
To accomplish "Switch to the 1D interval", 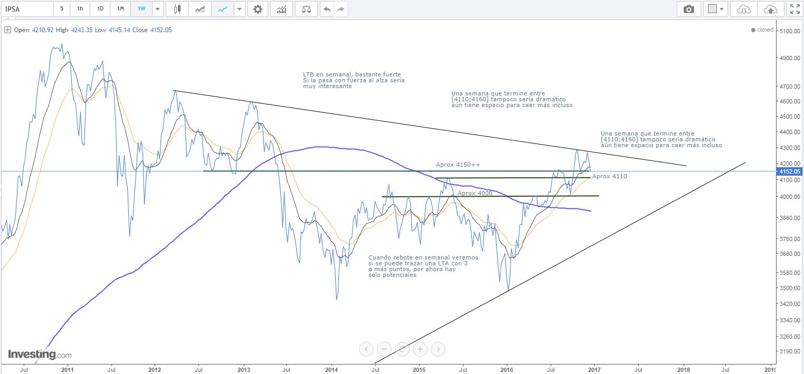I will [100, 9].
